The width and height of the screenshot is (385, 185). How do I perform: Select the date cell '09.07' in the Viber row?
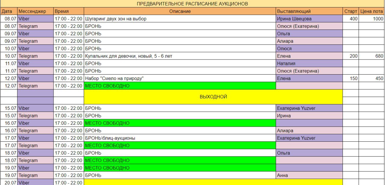point(9,34)
